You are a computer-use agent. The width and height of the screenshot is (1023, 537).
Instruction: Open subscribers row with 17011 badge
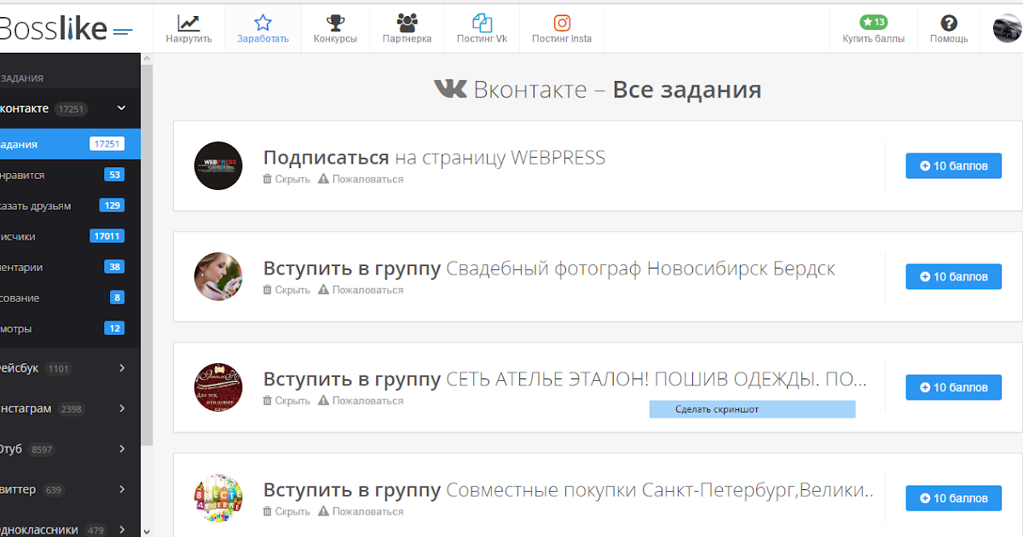click(70, 236)
